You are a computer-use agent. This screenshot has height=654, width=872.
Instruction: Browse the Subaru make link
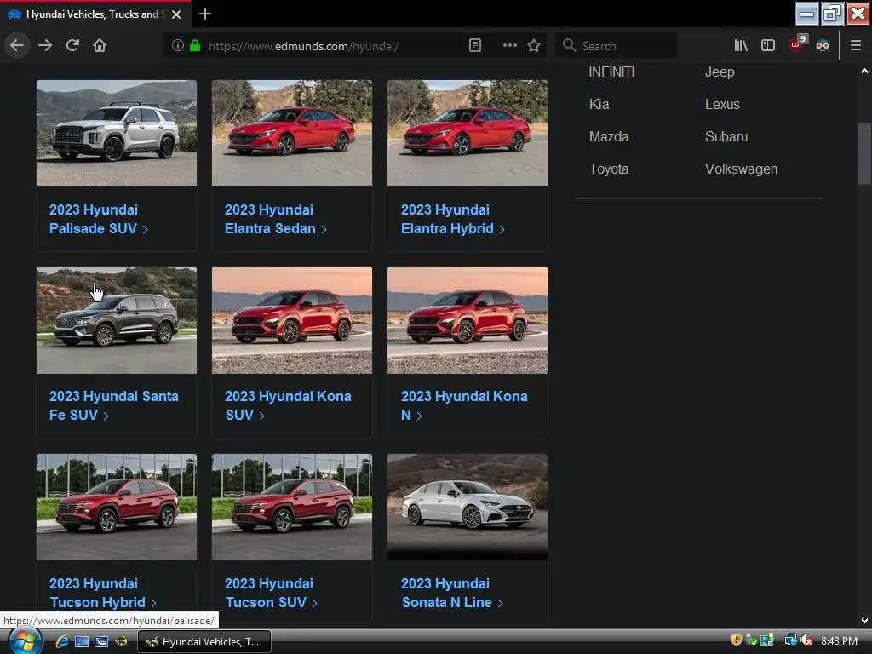tap(726, 136)
